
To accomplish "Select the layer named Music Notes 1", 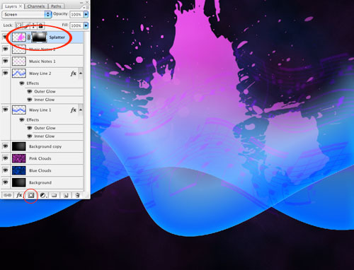I will [x=42, y=61].
